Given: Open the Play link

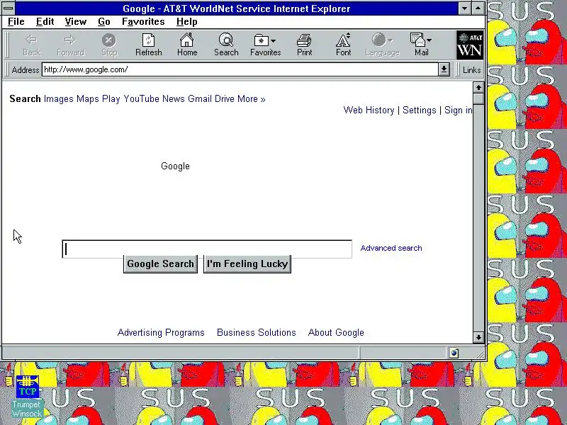Looking at the screenshot, I should tap(111, 99).
